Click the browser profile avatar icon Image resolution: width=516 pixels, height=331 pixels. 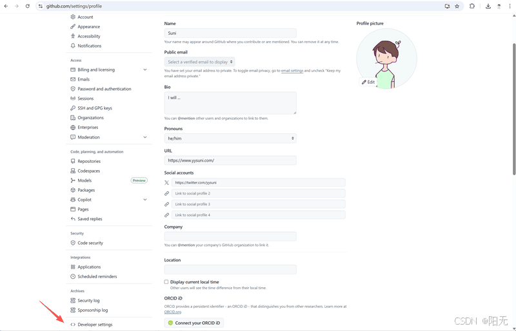pyautogui.click(x=499, y=6)
